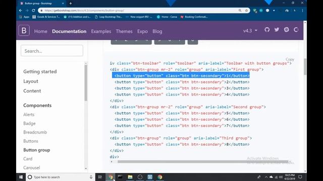Open Expo nav item
Viewport: 323px width, 181px height.
point(142,31)
